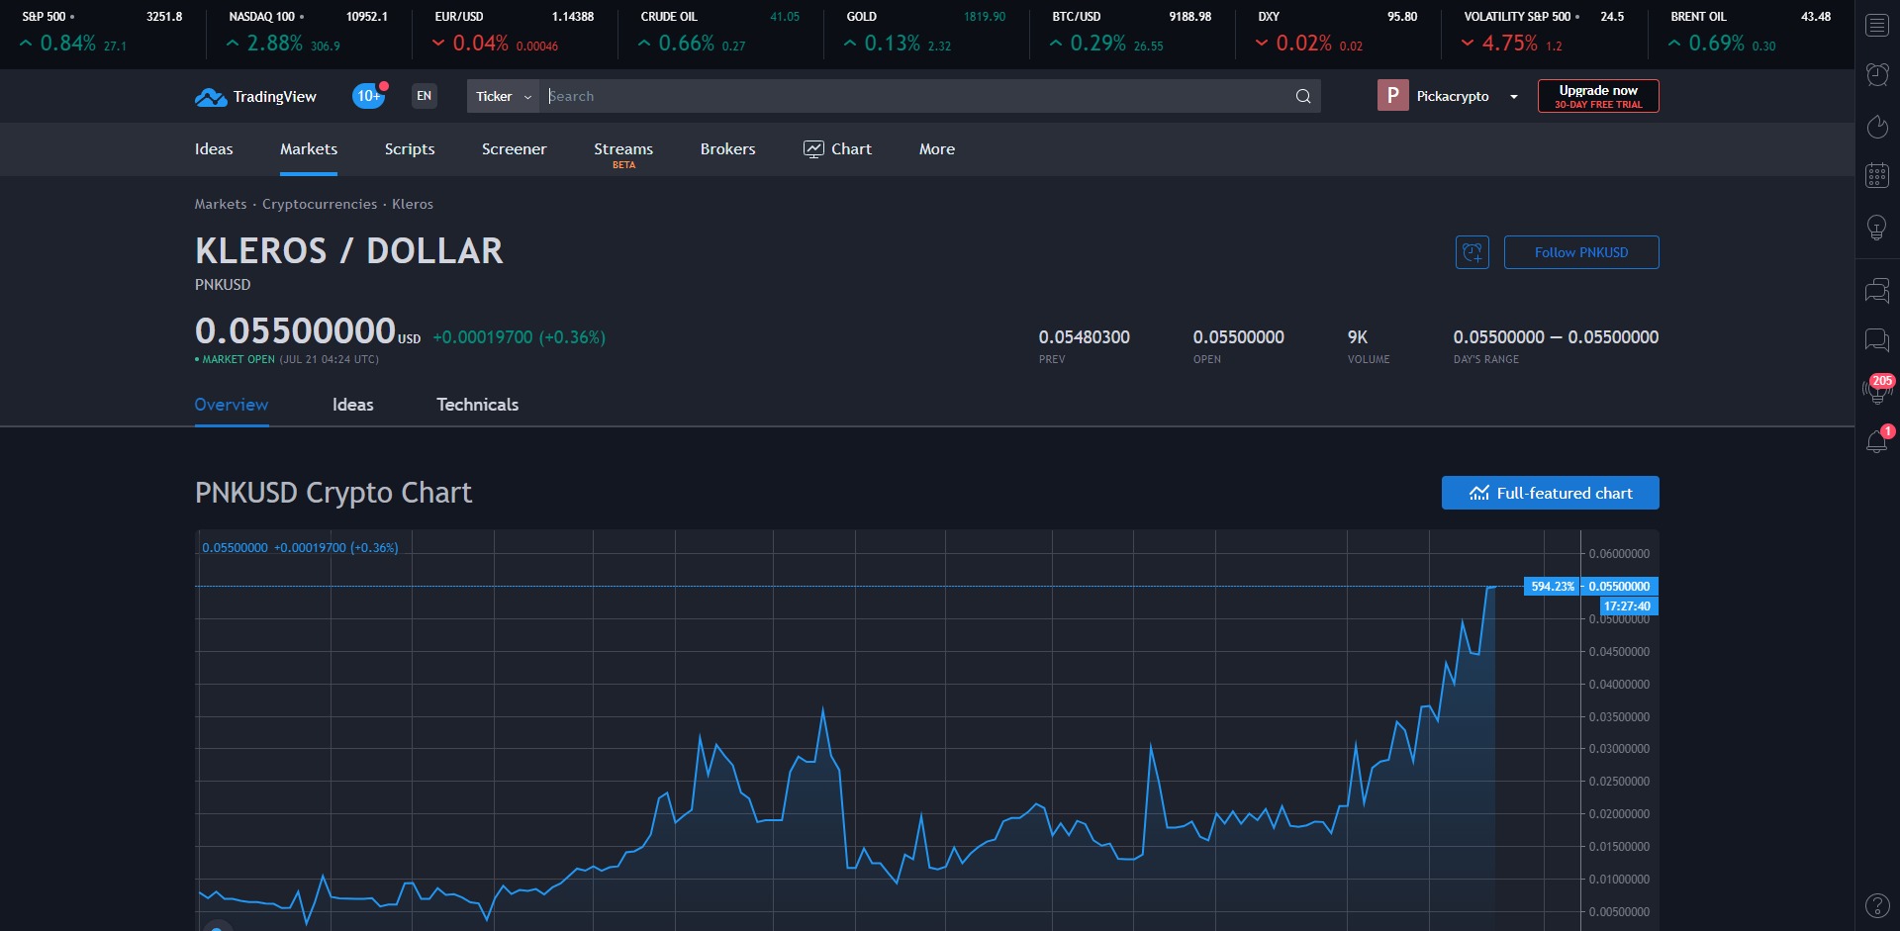Viewport: 1900px width, 931px height.
Task: Click the 0.05500000 chart price label
Action: (x=1619, y=587)
